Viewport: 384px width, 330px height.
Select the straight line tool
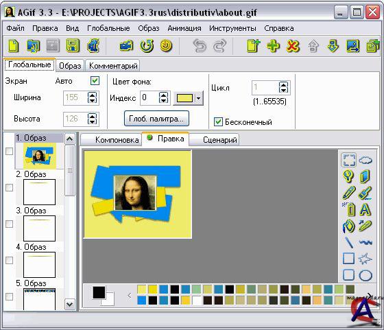tap(349, 242)
